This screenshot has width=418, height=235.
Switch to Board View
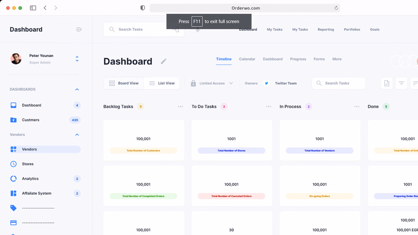point(124,83)
